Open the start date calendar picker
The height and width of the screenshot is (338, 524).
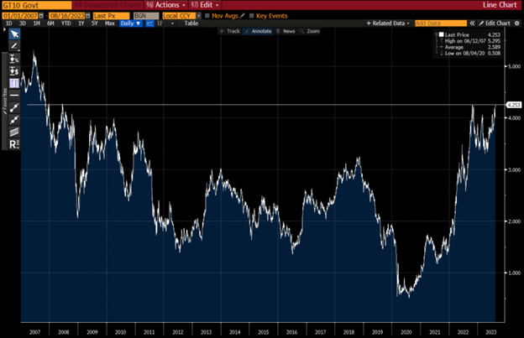[41, 16]
